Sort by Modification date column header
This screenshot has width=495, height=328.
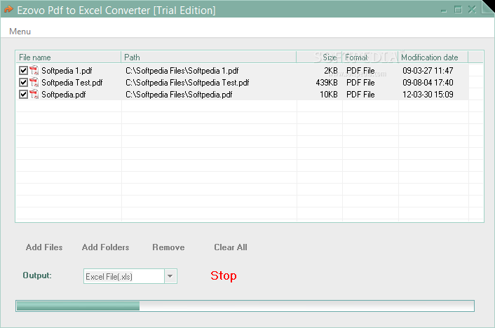(x=433, y=57)
